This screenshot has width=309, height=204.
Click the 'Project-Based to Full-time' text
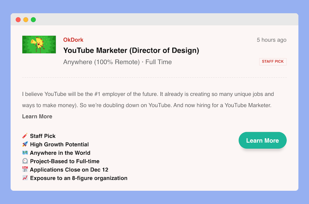coord(65,161)
